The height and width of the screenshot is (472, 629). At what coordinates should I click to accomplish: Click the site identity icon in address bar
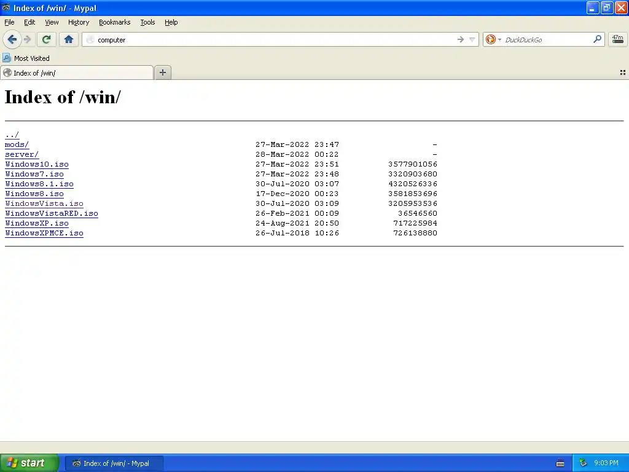tap(90, 39)
